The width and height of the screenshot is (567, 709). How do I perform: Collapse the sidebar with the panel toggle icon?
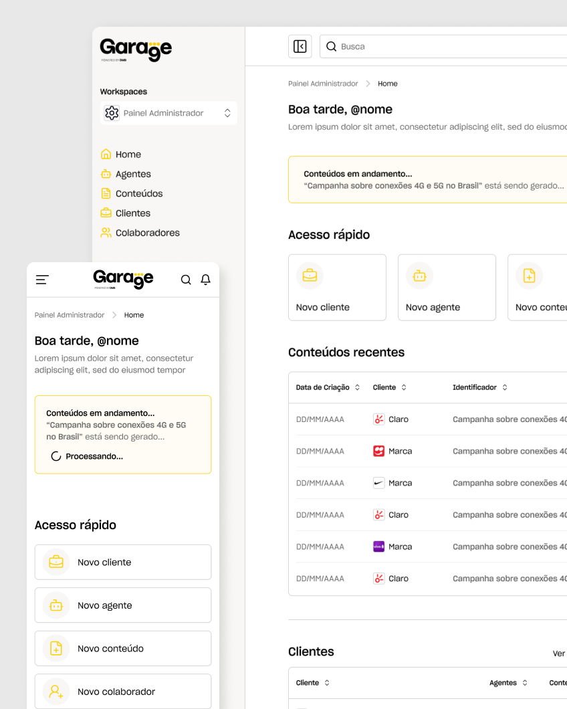pos(300,47)
